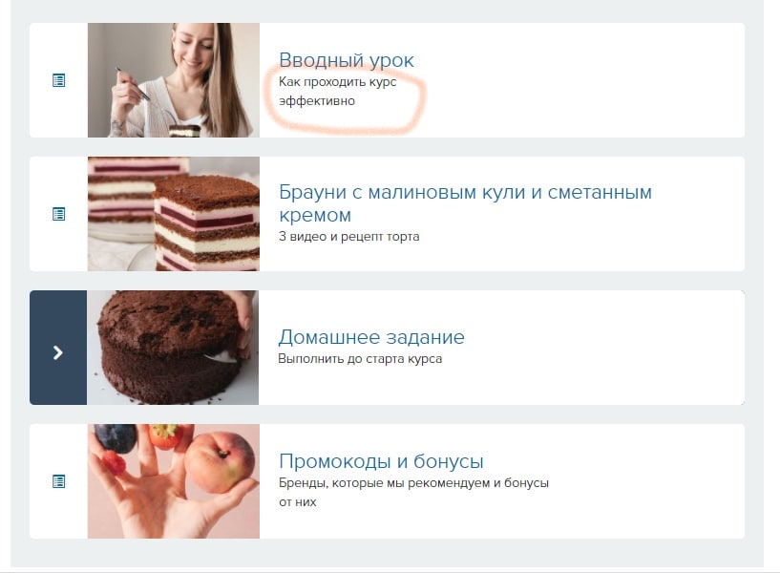Expand Домашнее задание via the chevron arrow
Screen dimensions: 780x573
pos(57,352)
